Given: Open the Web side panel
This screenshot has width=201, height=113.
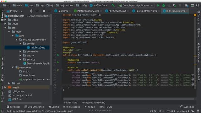Looking at the screenshot, I should (2, 78).
